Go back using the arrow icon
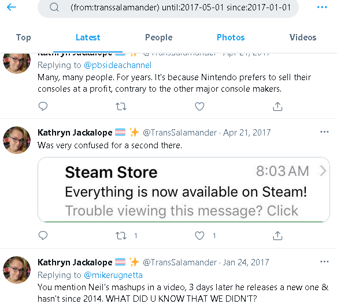The height and width of the screenshot is (304, 337). 12,7
